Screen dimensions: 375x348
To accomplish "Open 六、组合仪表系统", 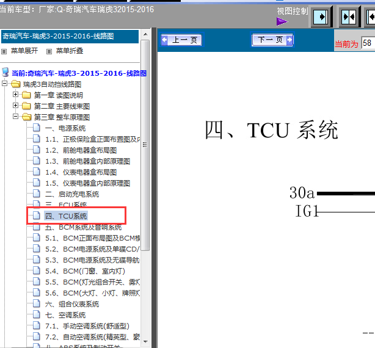I will tap(72, 304).
